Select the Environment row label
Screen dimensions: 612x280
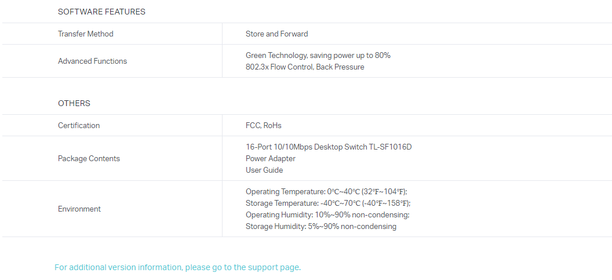click(79, 209)
